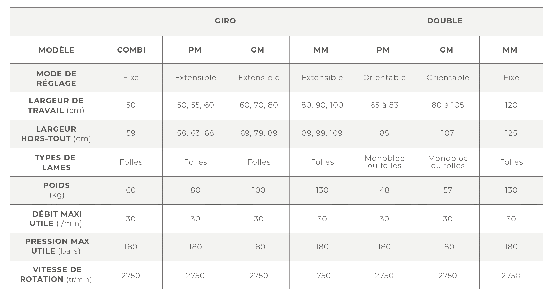Viewport: 553px width, 297px height.
Task: Click the VITESSE DE ROTATION row label
Action: 56,274
